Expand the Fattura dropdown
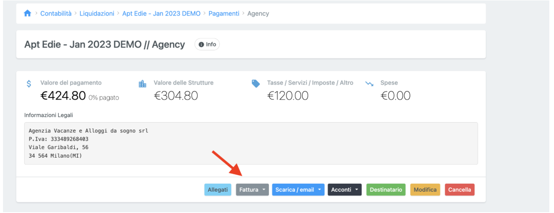Image resolution: width=554 pixels, height=213 pixels. click(252, 190)
